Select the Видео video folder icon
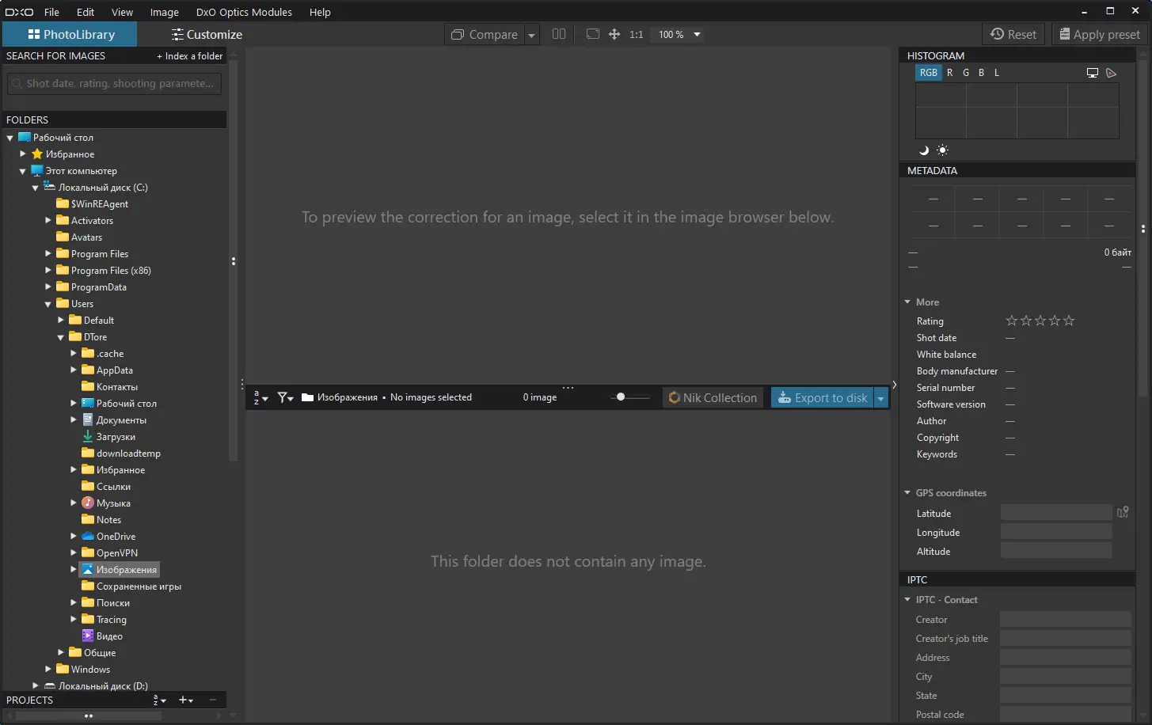Screen dimensions: 1152x725 (x=88, y=636)
